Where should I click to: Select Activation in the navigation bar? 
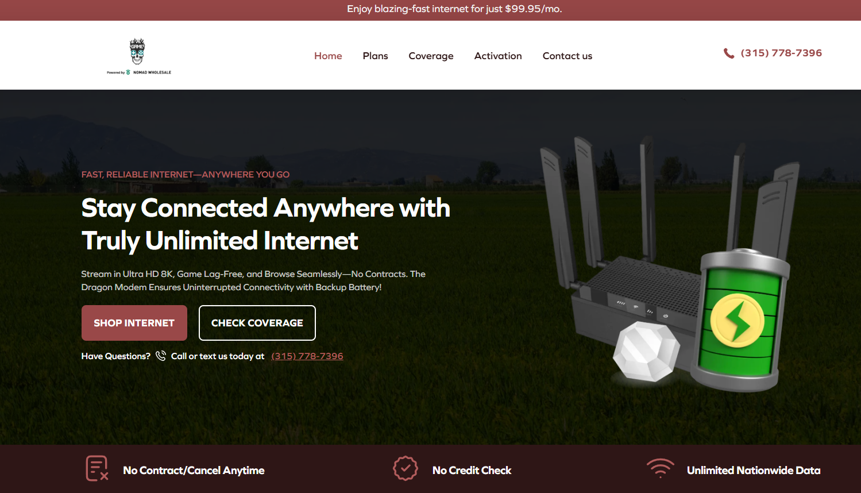pyautogui.click(x=498, y=56)
